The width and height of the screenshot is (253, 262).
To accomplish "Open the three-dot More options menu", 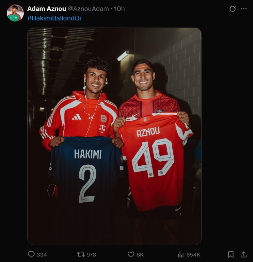I will pos(244,9).
